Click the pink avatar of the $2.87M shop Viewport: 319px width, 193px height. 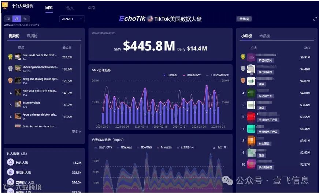tap(251, 165)
